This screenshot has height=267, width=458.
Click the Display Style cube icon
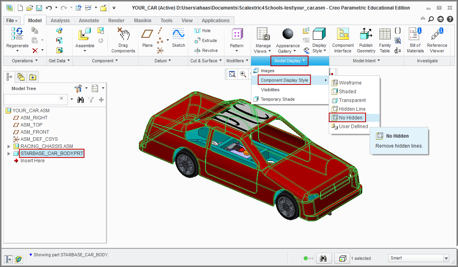pos(319,34)
